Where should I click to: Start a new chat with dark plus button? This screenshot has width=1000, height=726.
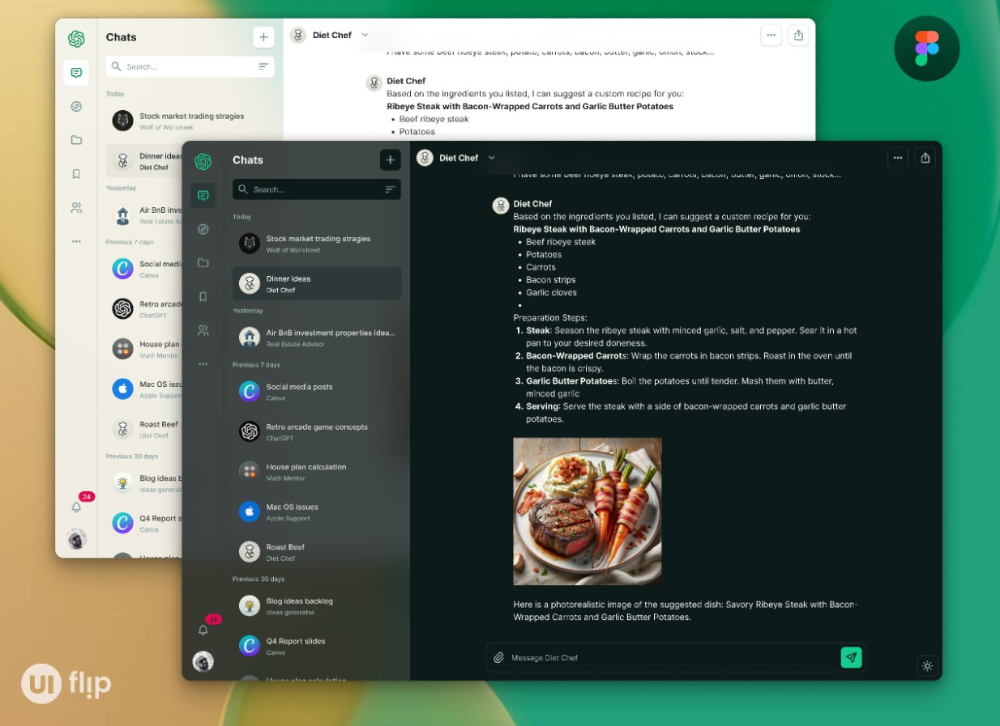(x=390, y=159)
